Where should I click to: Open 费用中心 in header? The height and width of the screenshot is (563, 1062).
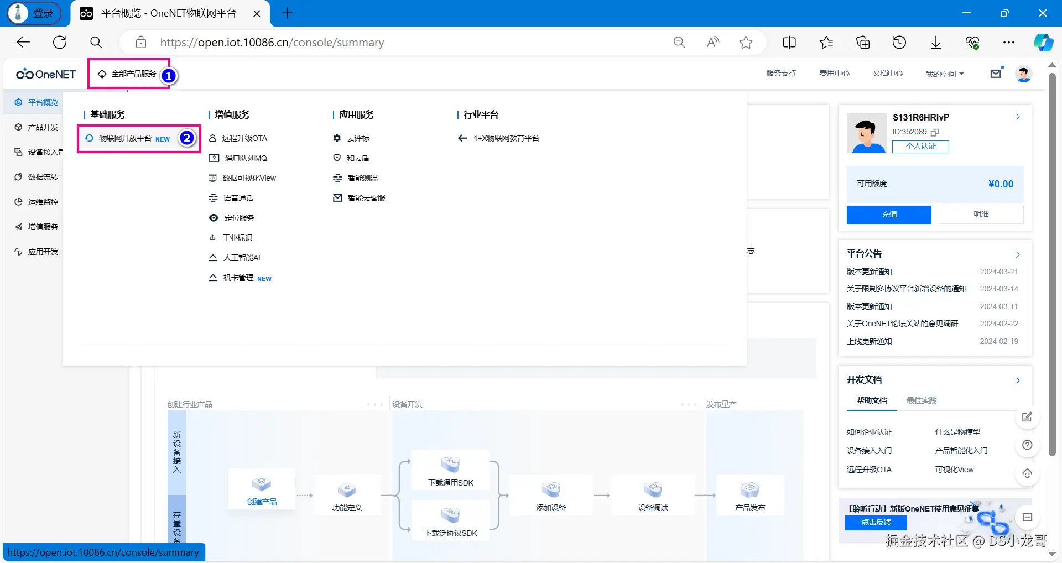pos(834,73)
